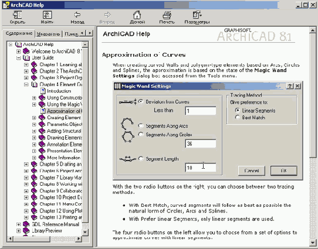Select the Deviation from Curves radio button

[141, 101]
